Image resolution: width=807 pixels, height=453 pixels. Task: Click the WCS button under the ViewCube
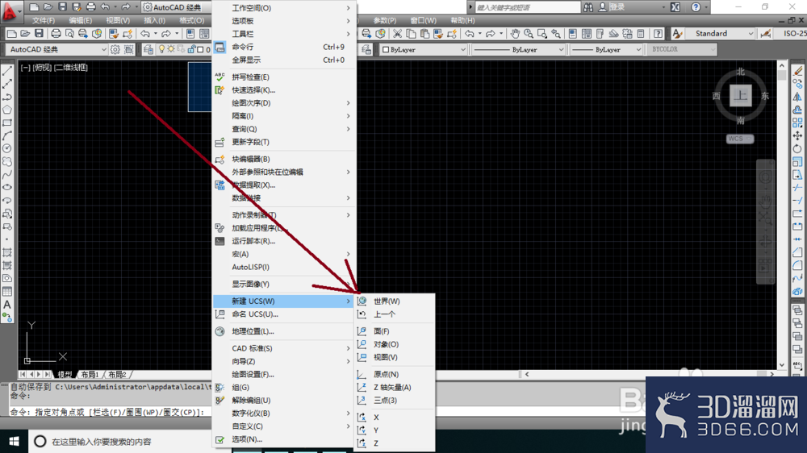point(740,139)
